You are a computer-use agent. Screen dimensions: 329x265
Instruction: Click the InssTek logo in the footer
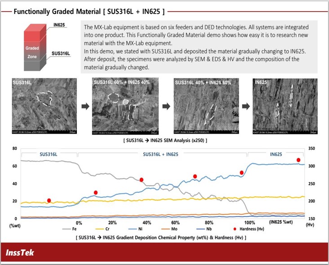click(x=20, y=253)
